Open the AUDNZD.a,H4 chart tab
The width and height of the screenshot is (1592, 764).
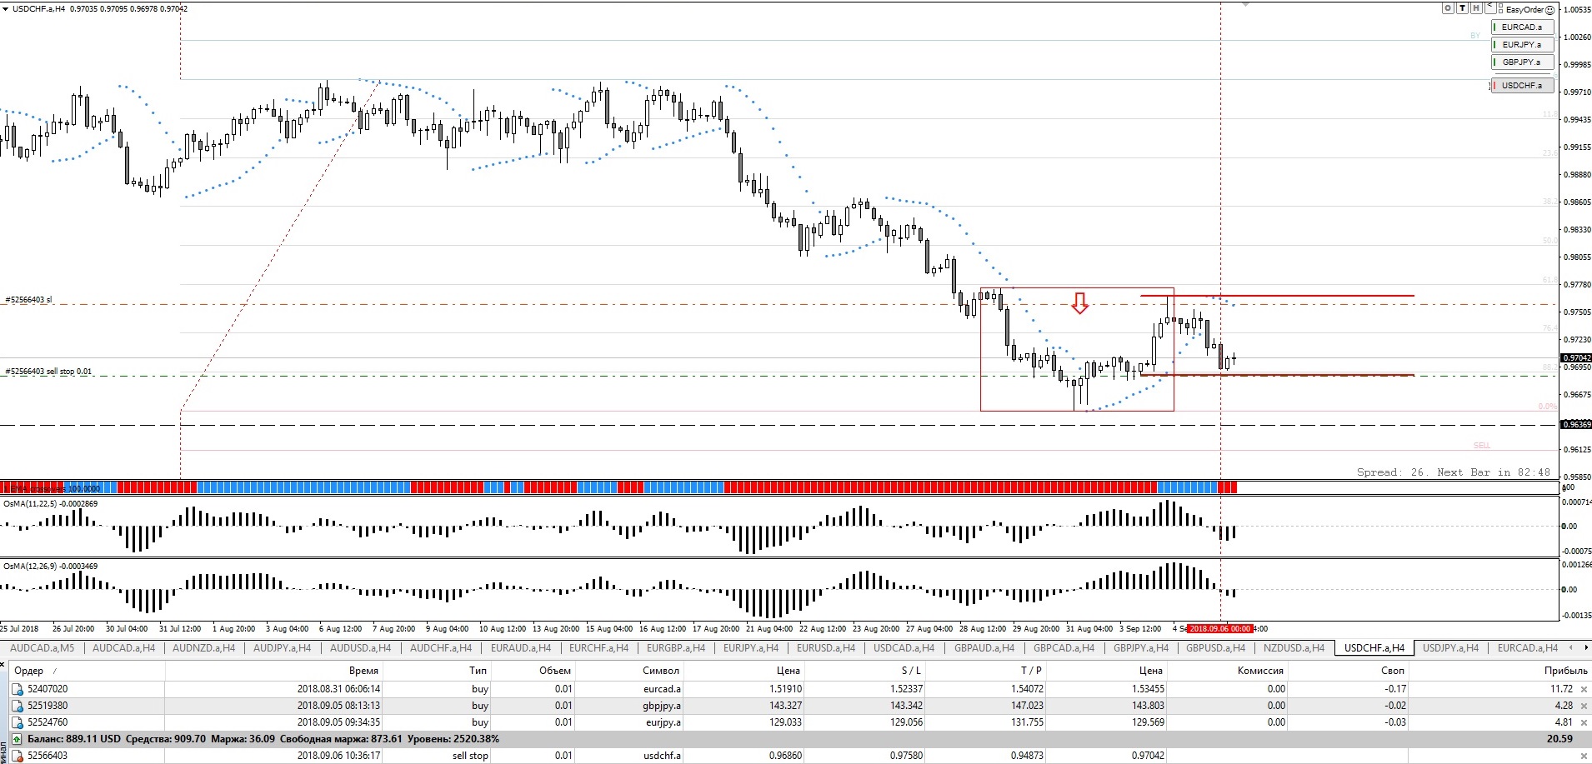click(204, 647)
